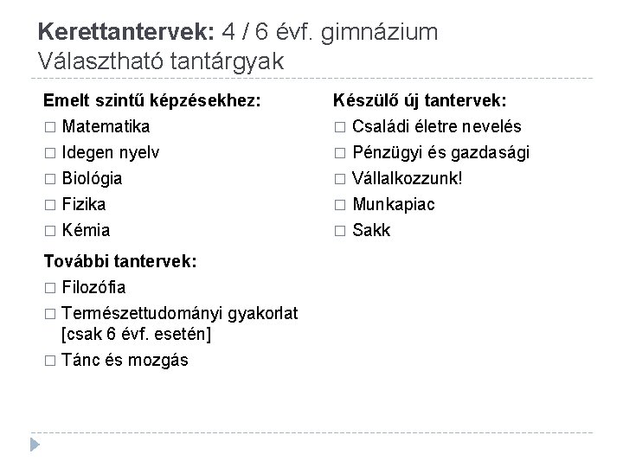Select the Biológia checkbox
The width and height of the screenshot is (623, 467).
[x=50, y=179]
